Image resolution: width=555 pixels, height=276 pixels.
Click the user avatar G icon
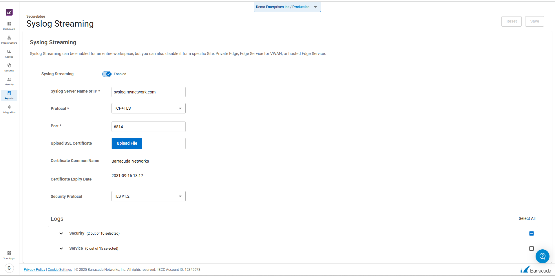(9, 268)
